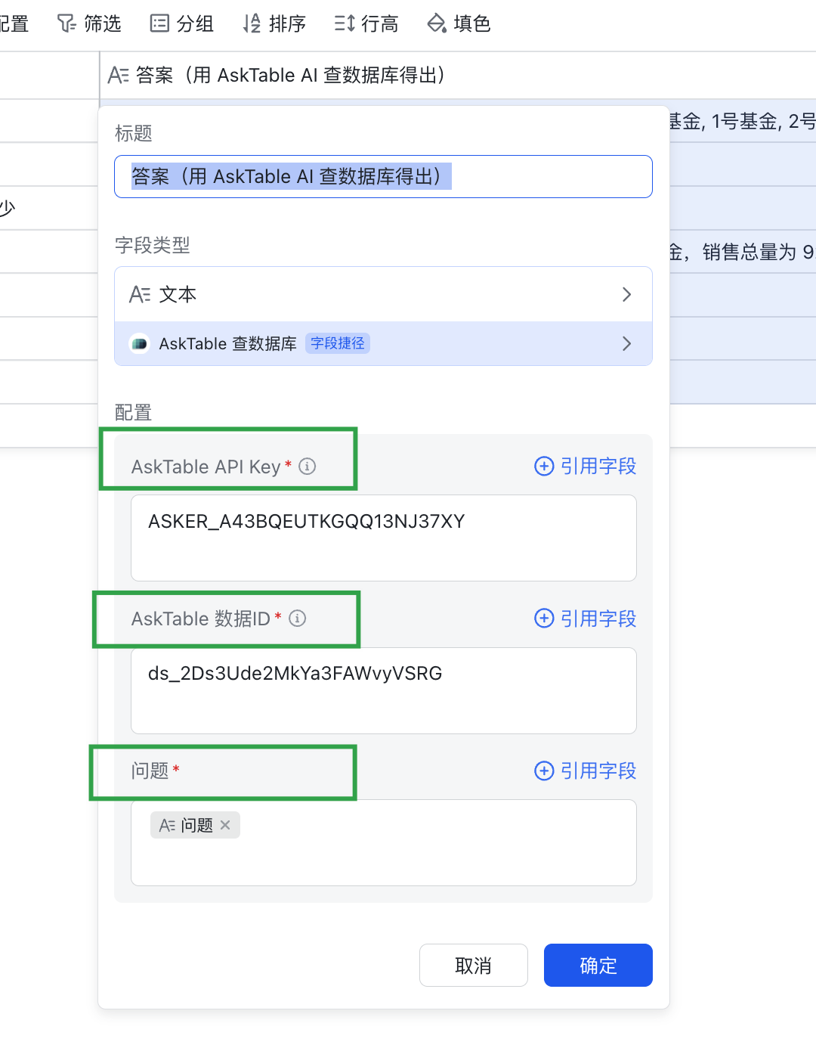816x1048 pixels.
Task: Expand the 文本 field type row
Action: (x=383, y=294)
